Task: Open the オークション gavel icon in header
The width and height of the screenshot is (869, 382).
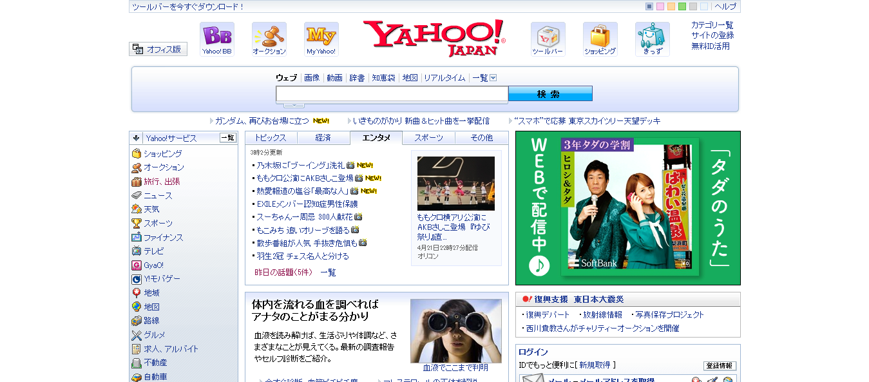Action: pos(269,39)
